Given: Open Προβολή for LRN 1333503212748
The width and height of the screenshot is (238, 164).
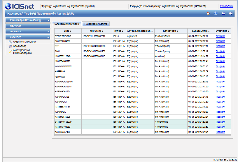Looking at the screenshot, I should pyautogui.click(x=220, y=56).
